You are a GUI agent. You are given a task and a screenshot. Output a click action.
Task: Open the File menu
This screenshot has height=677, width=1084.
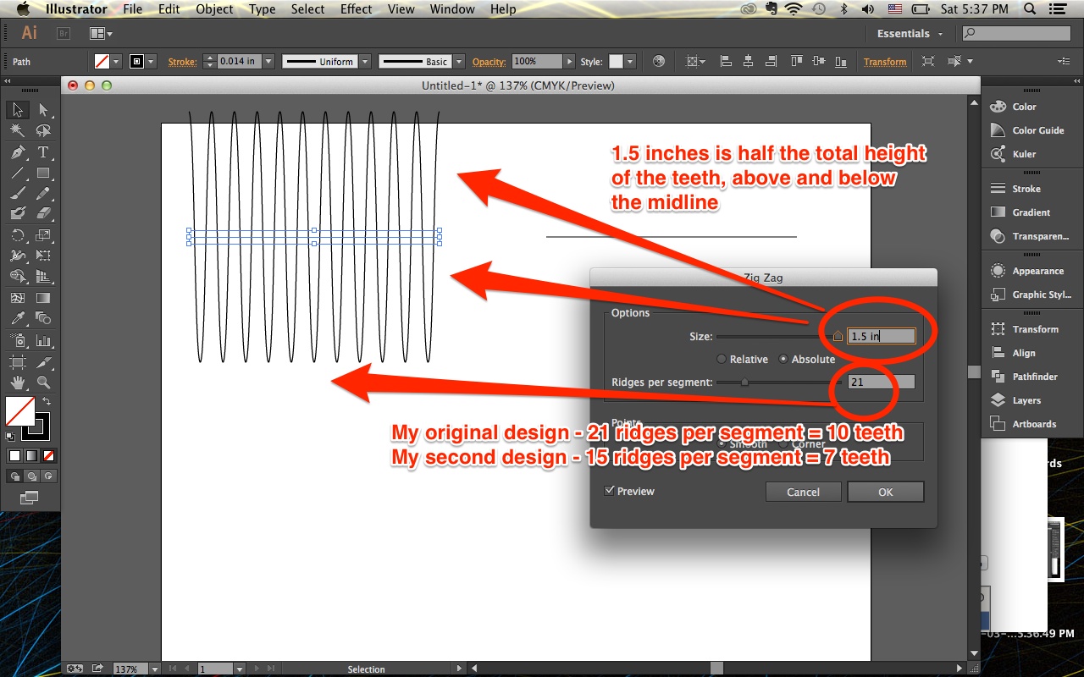click(x=132, y=9)
